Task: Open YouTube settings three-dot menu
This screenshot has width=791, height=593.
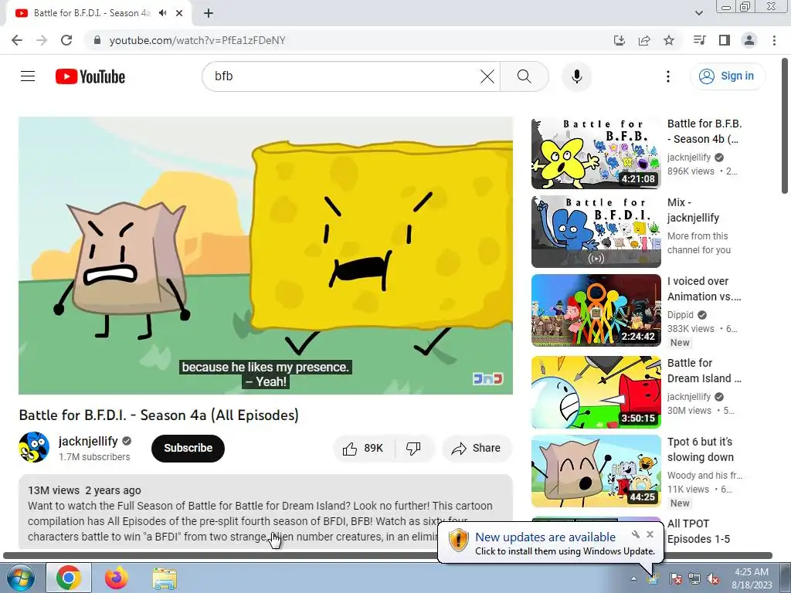Action: [x=668, y=76]
